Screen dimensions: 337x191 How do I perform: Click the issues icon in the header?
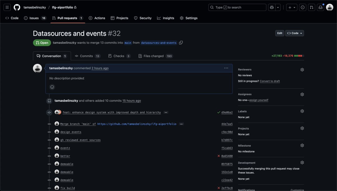pyautogui.click(x=302, y=7)
